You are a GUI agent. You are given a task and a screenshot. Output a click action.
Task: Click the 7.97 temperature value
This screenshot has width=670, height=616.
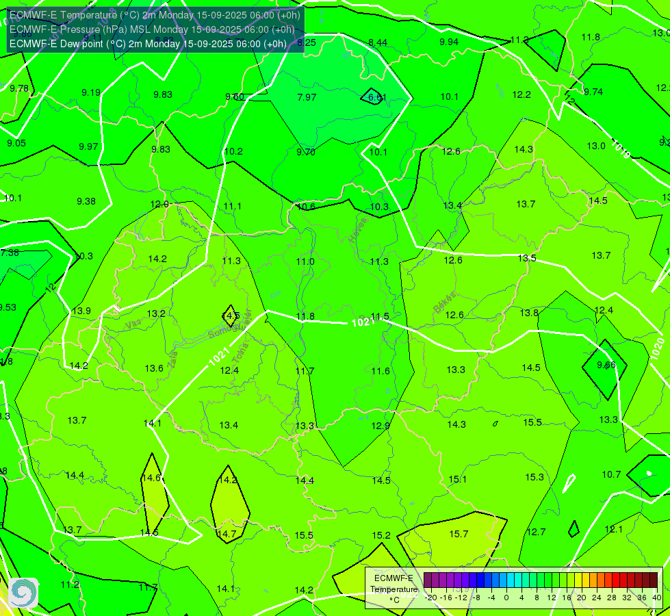pos(307,97)
